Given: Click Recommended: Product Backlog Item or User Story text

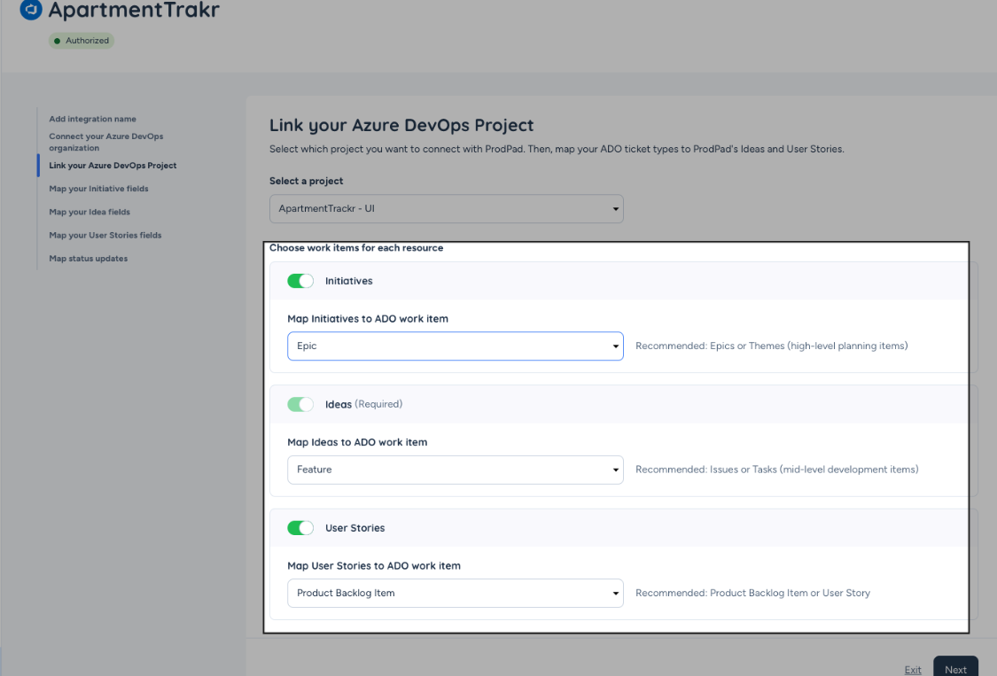Looking at the screenshot, I should [x=752, y=593].
